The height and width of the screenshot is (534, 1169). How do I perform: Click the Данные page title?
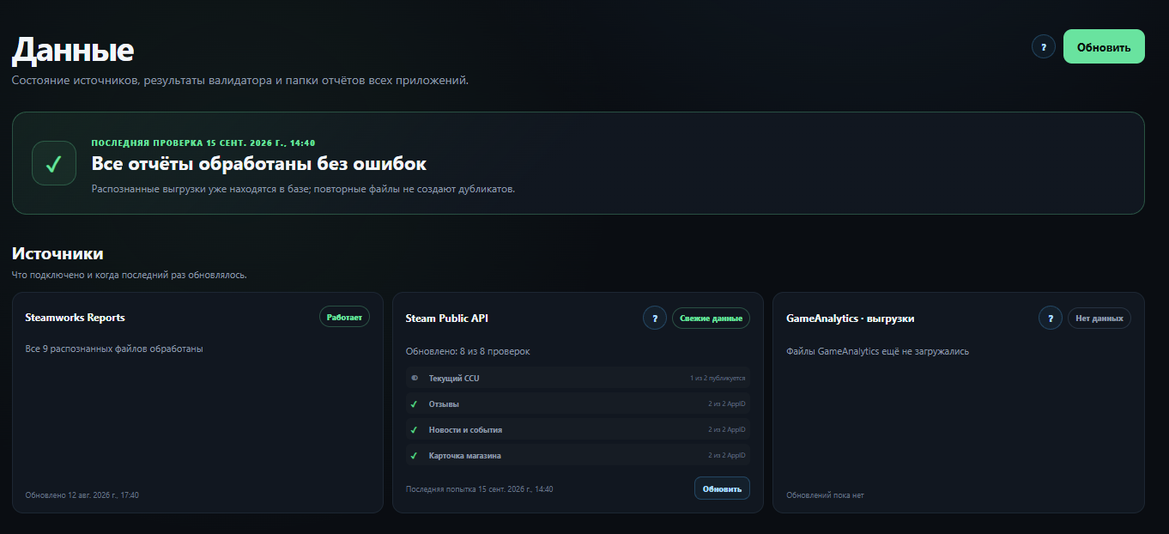[73, 50]
